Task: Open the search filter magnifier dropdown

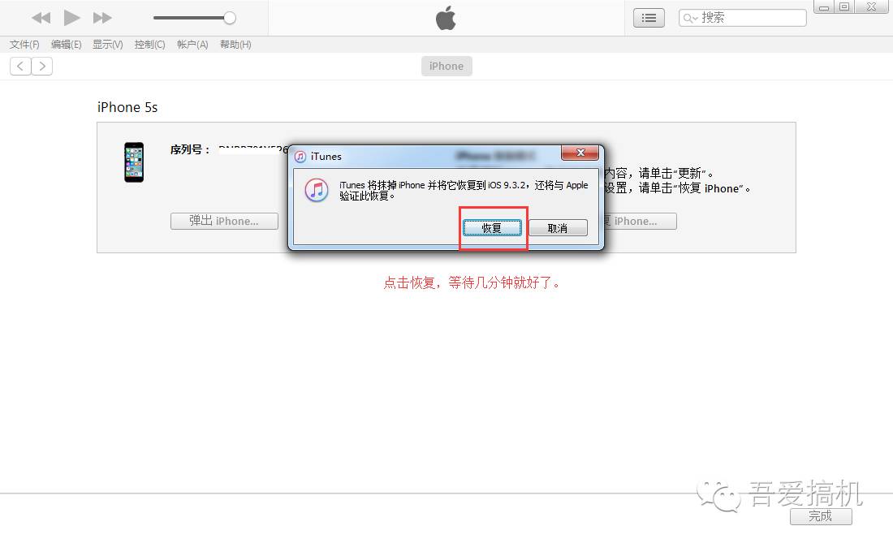Action: point(688,17)
